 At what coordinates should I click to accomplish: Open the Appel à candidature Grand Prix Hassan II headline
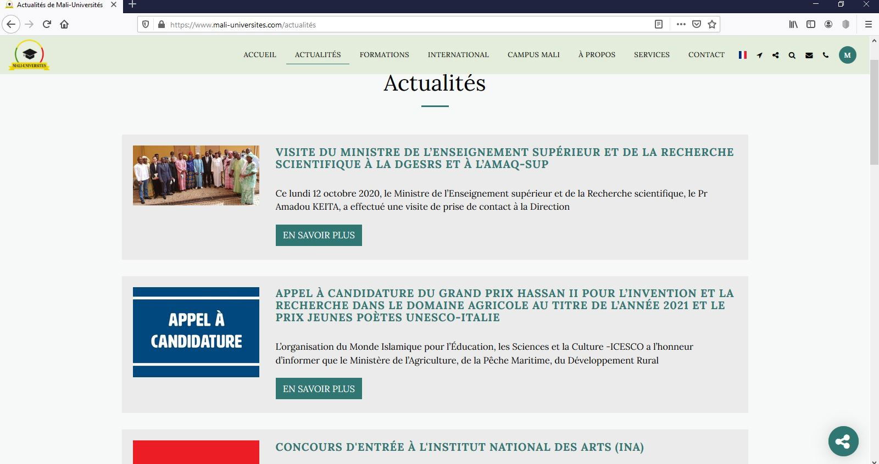(504, 305)
